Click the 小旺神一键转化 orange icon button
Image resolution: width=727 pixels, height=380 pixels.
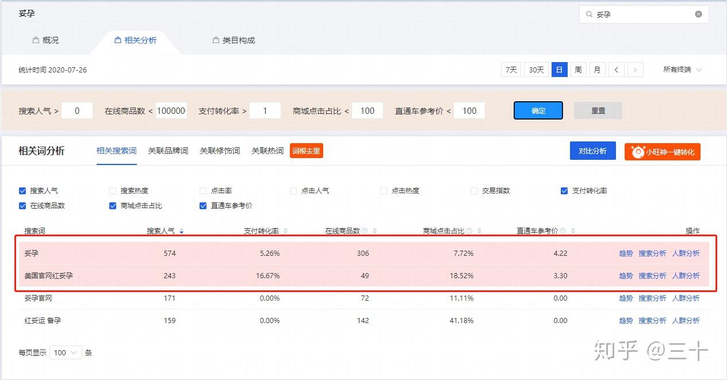click(x=662, y=152)
